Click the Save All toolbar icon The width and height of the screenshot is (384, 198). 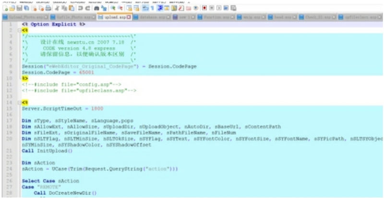pyautogui.click(x=26, y=8)
